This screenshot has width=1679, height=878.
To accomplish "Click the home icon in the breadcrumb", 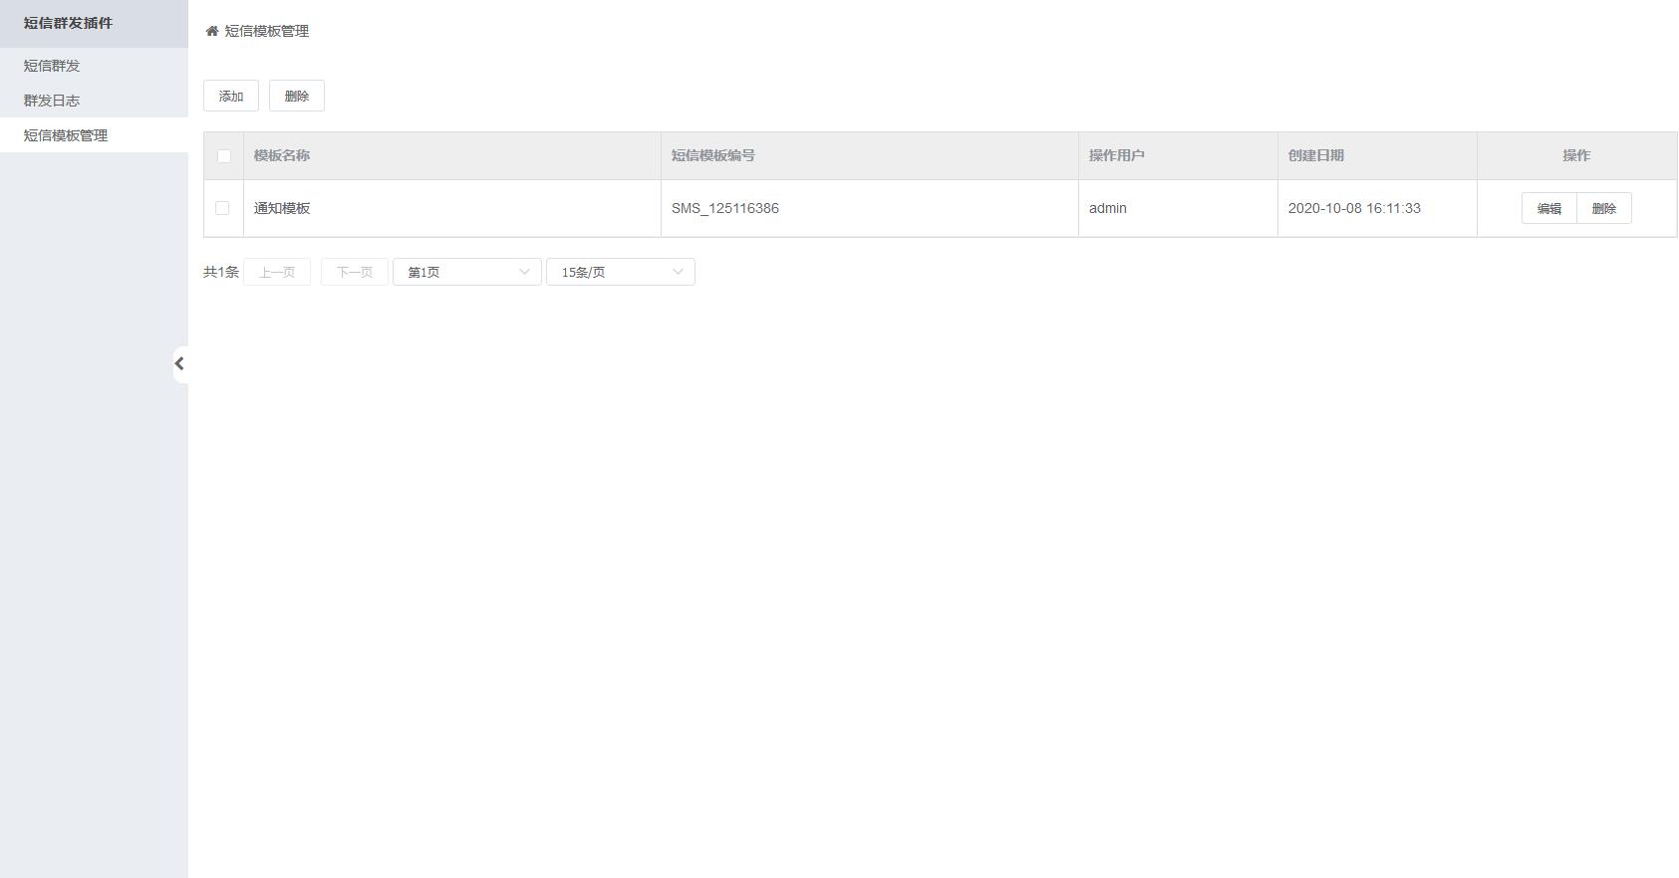I will [x=212, y=31].
